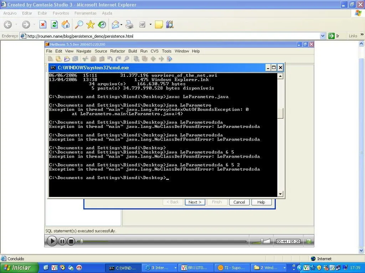The image size is (365, 273).
Task: Open the History clock icon
Action: [102, 25]
